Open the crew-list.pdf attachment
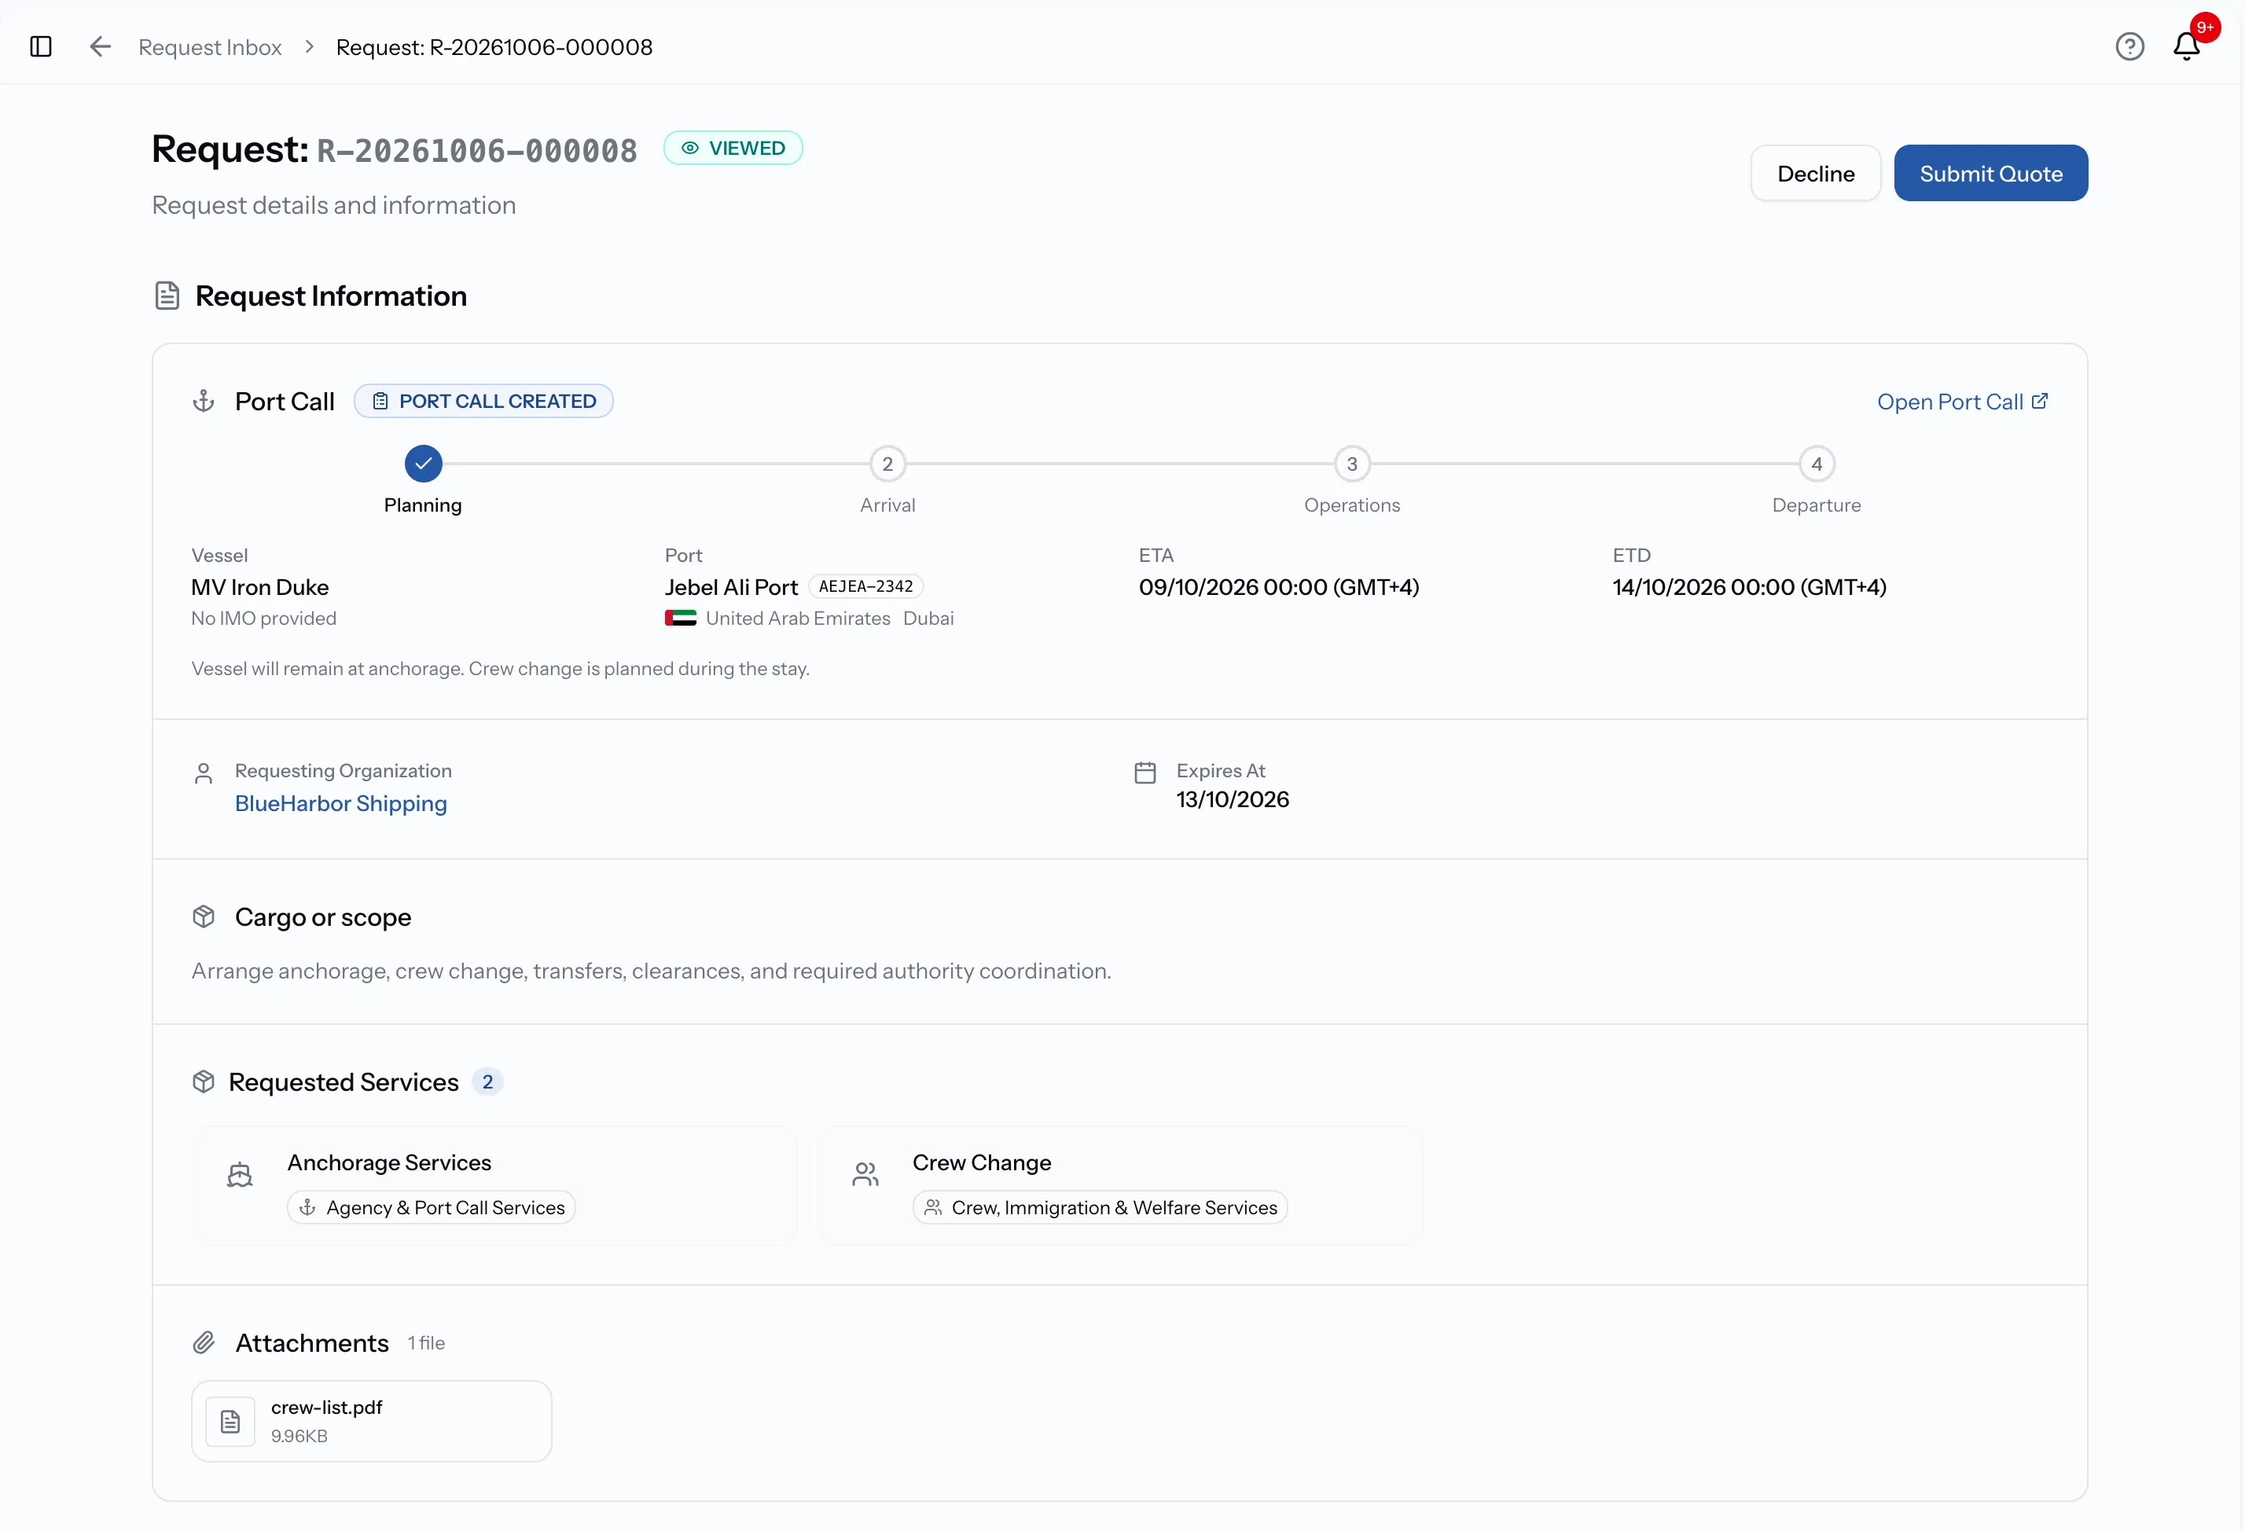2245x1531 pixels. pos(372,1421)
